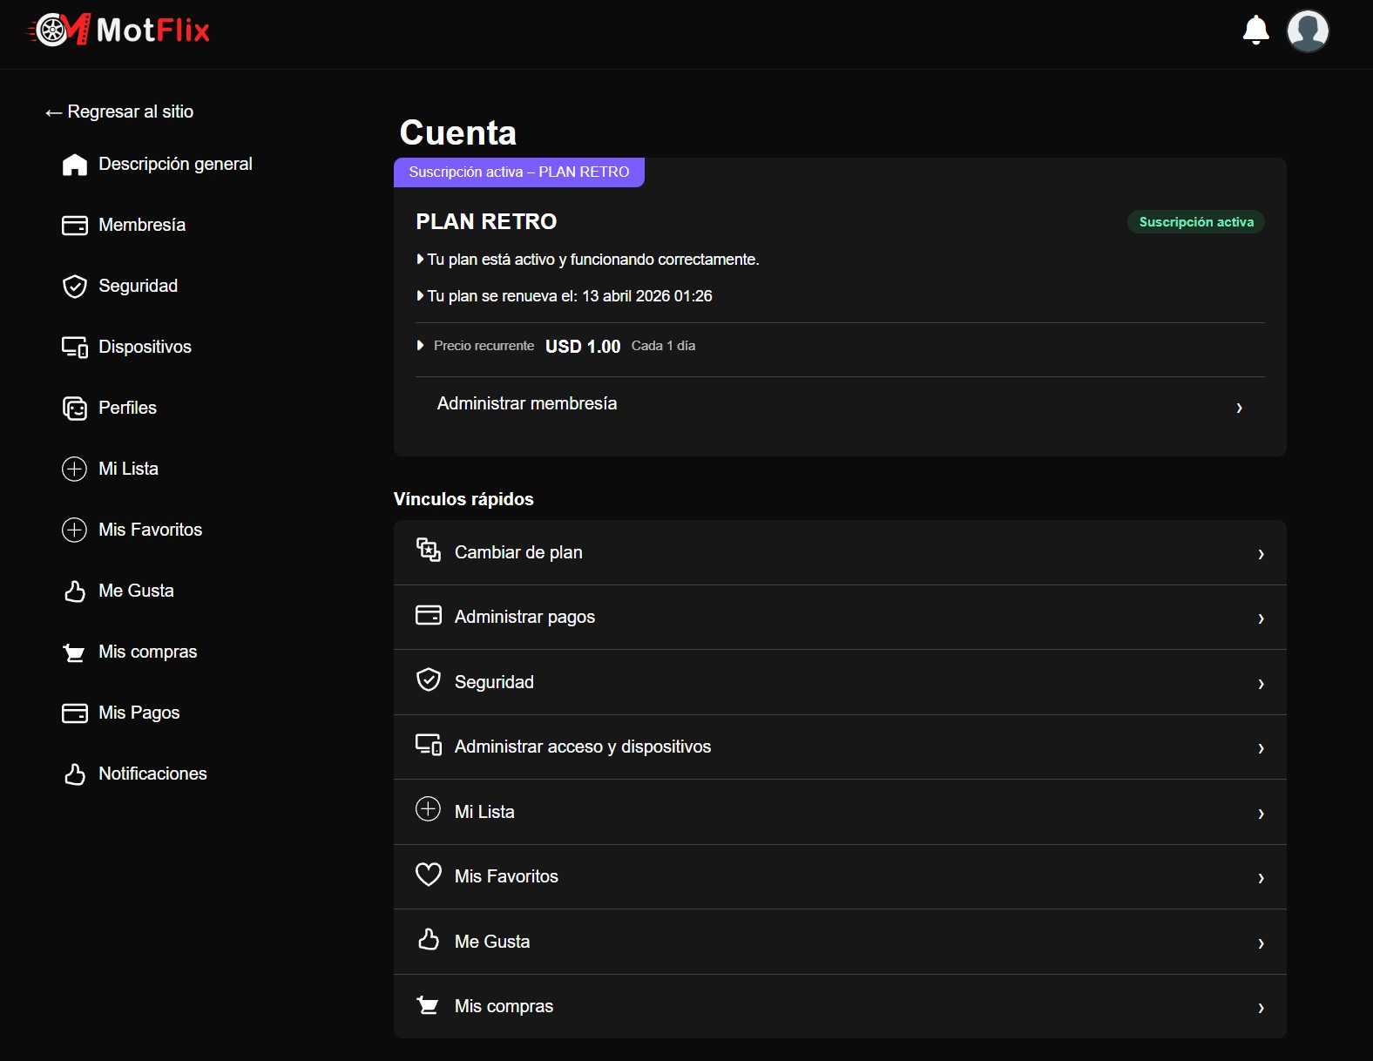Viewport: 1373px width, 1061px height.
Task: Click the sidebar Perfiles face icon
Action: [75, 409]
